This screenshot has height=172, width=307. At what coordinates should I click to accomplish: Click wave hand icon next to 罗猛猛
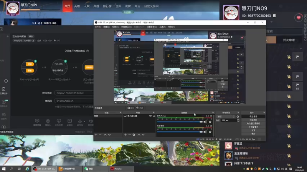tap(289, 146)
